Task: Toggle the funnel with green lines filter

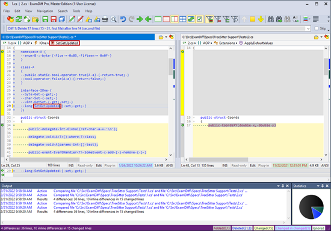Action: point(226,19)
